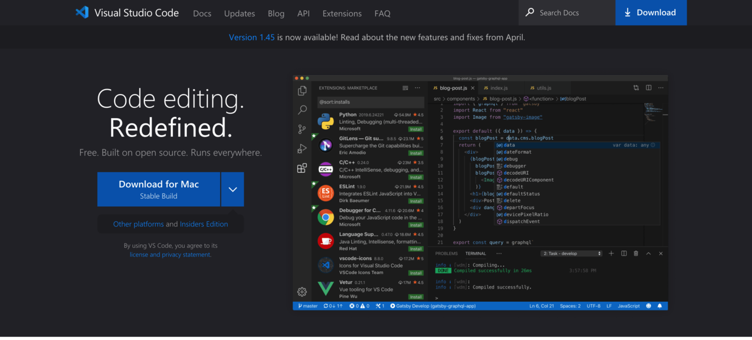The height and width of the screenshot is (340, 752).
Task: Open the Insiders Edition link
Action: pos(204,224)
